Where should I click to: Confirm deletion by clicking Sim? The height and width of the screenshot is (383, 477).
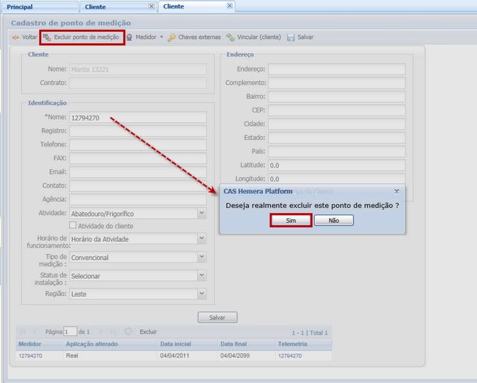coord(291,220)
